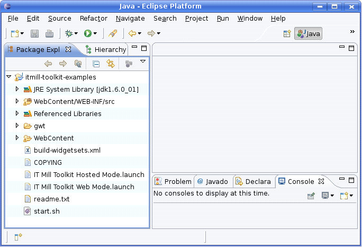This screenshot has width=362, height=247.
Task: Open the File menu
Action: click(x=13, y=19)
